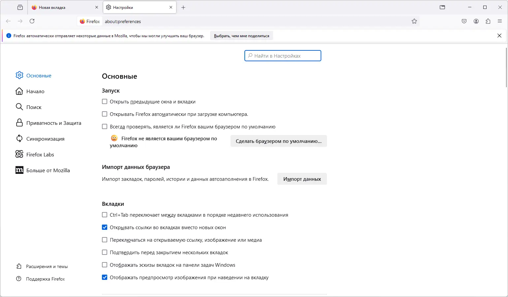The image size is (508, 297).
Task: Click the "Импорт данных" button
Action: click(x=302, y=179)
